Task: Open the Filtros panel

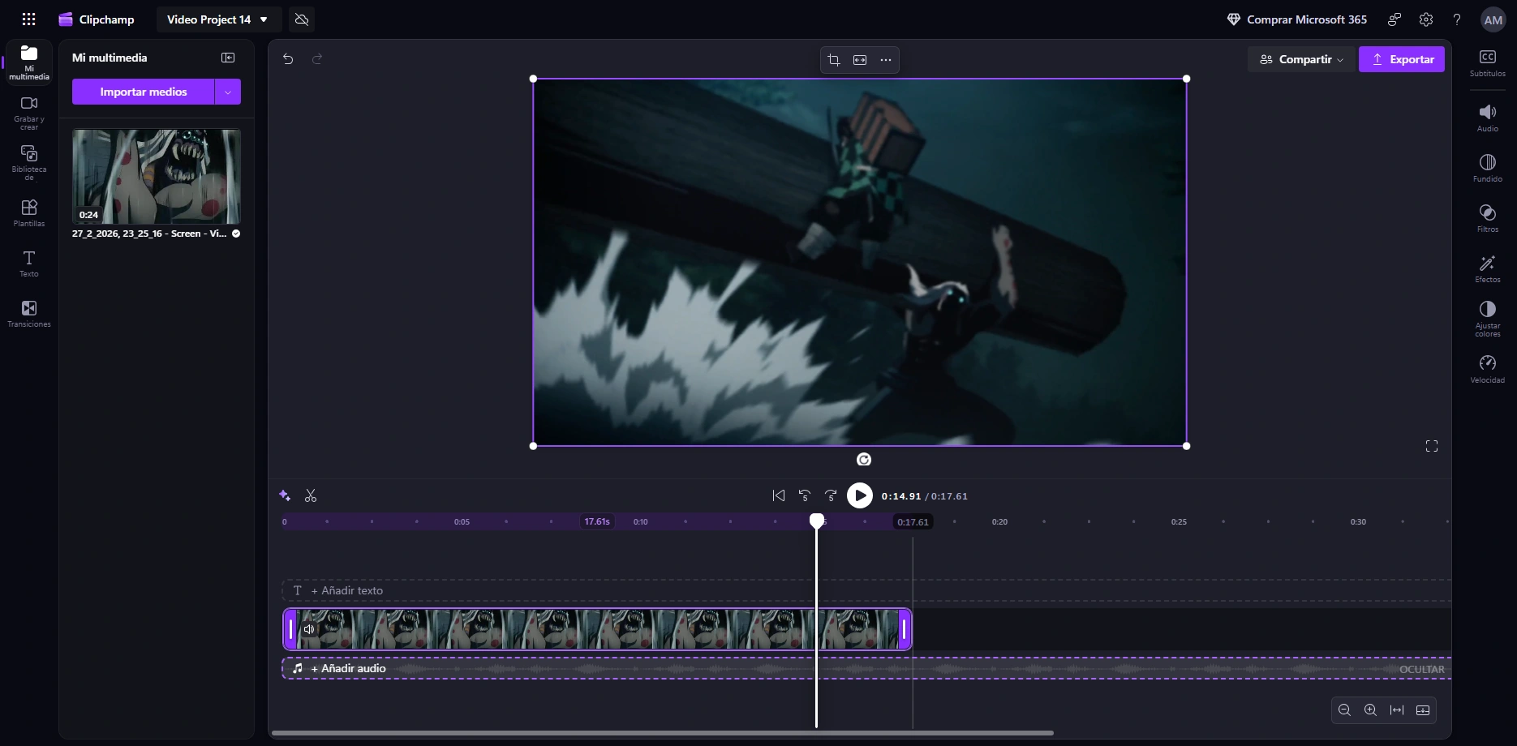Action: coord(1488,218)
